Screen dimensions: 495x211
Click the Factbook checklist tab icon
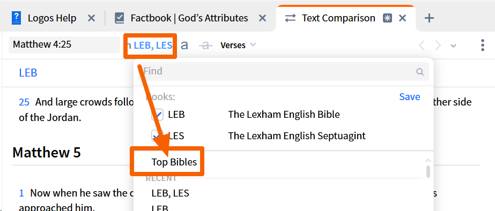120,18
